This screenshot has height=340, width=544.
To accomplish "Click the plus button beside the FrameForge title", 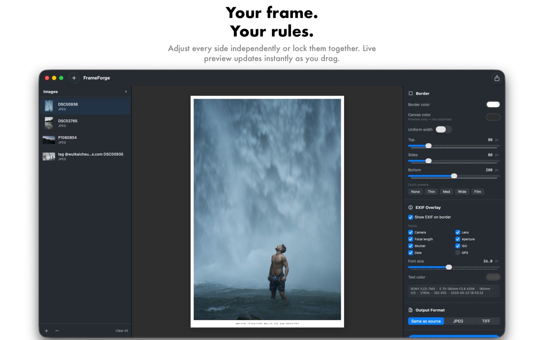I will click(74, 78).
